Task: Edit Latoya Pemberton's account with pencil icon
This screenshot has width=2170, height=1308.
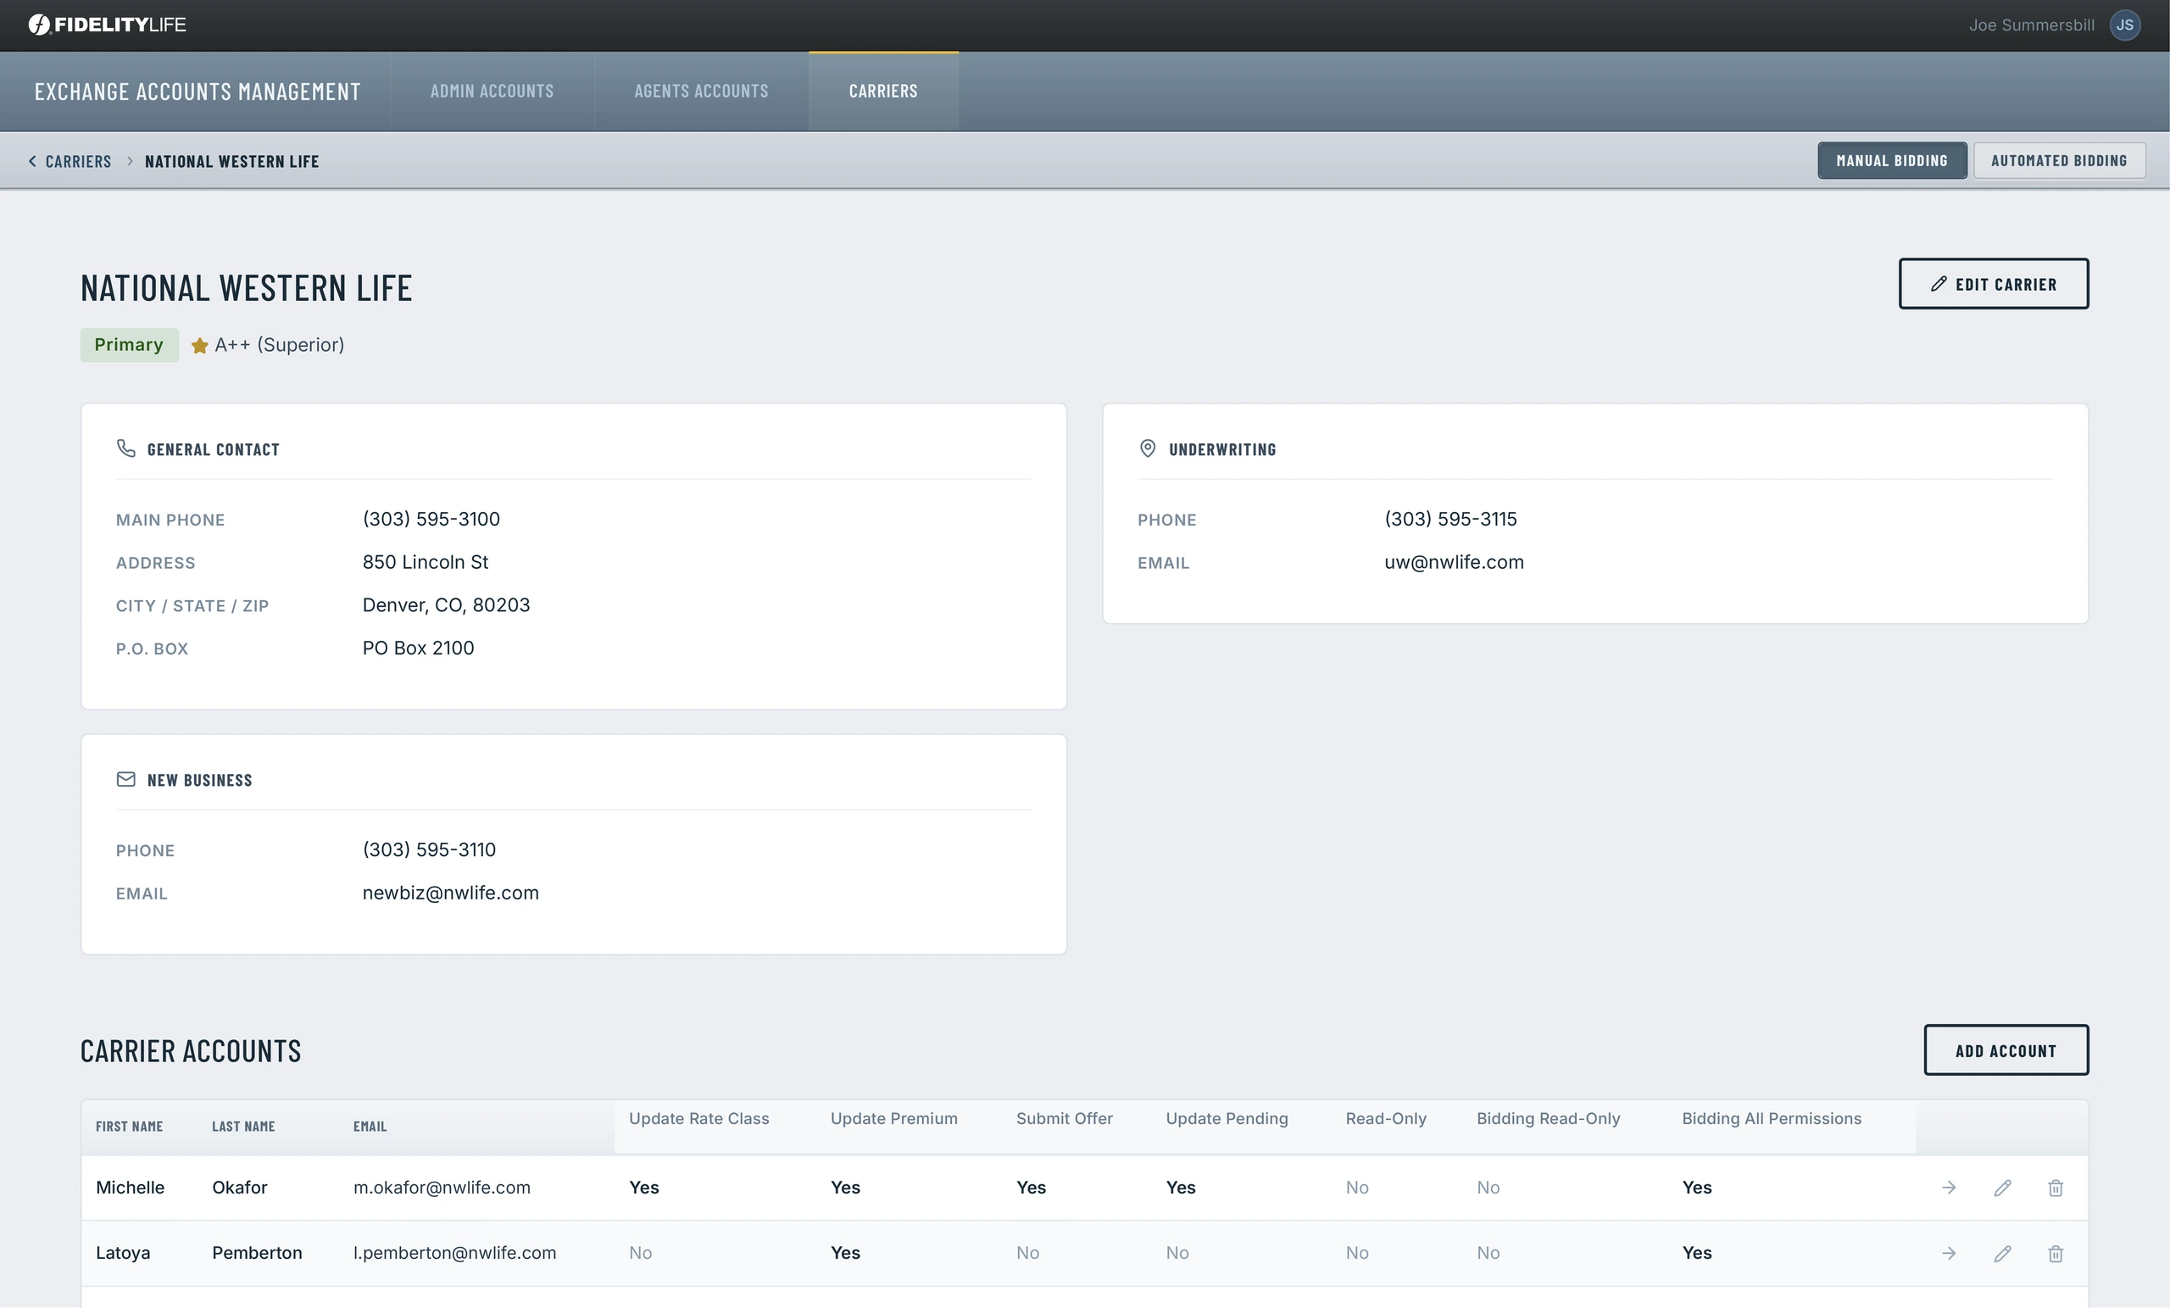Action: [x=2003, y=1253]
